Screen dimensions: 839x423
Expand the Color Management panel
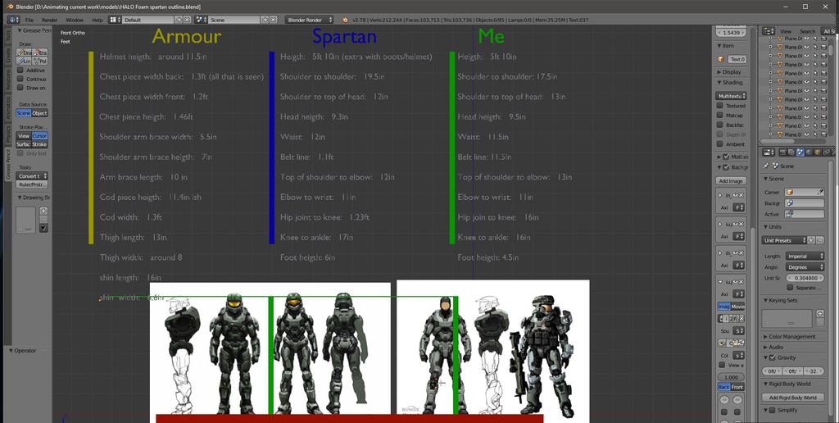click(789, 337)
